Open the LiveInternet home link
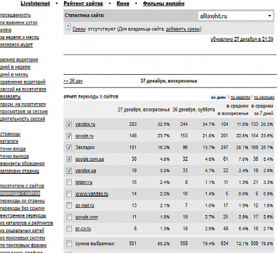The width and height of the screenshot is (278, 253). click(x=35, y=3)
